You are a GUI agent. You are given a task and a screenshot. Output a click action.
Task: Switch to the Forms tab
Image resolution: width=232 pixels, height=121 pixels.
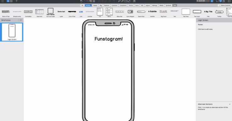(131, 5)
